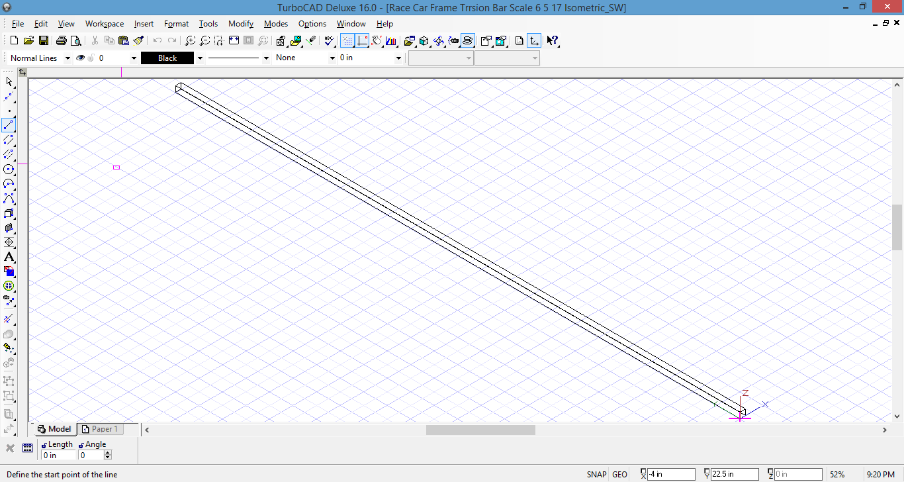Toggle the workplane coordinate system button
904x482 pixels.
(533, 40)
